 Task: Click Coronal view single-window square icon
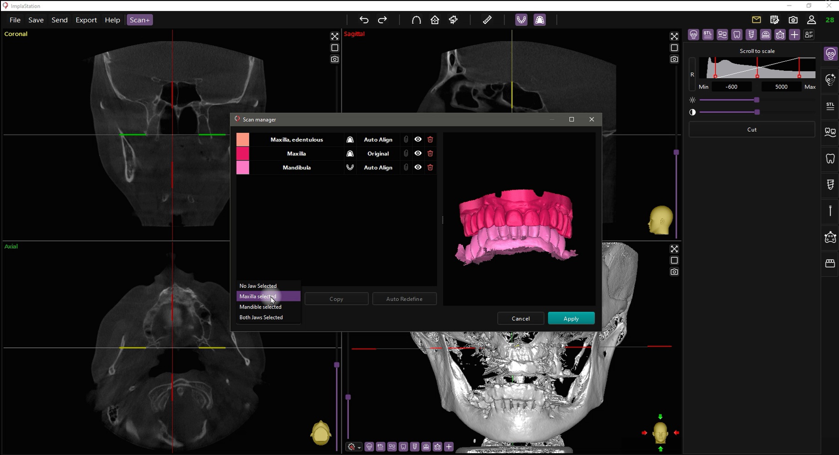click(335, 48)
